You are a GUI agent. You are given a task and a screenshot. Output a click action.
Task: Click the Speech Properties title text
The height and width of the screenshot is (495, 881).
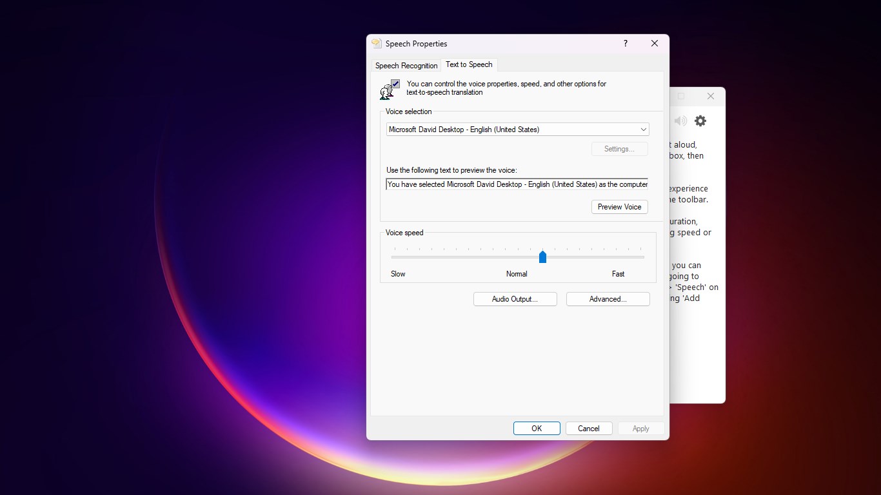point(417,44)
